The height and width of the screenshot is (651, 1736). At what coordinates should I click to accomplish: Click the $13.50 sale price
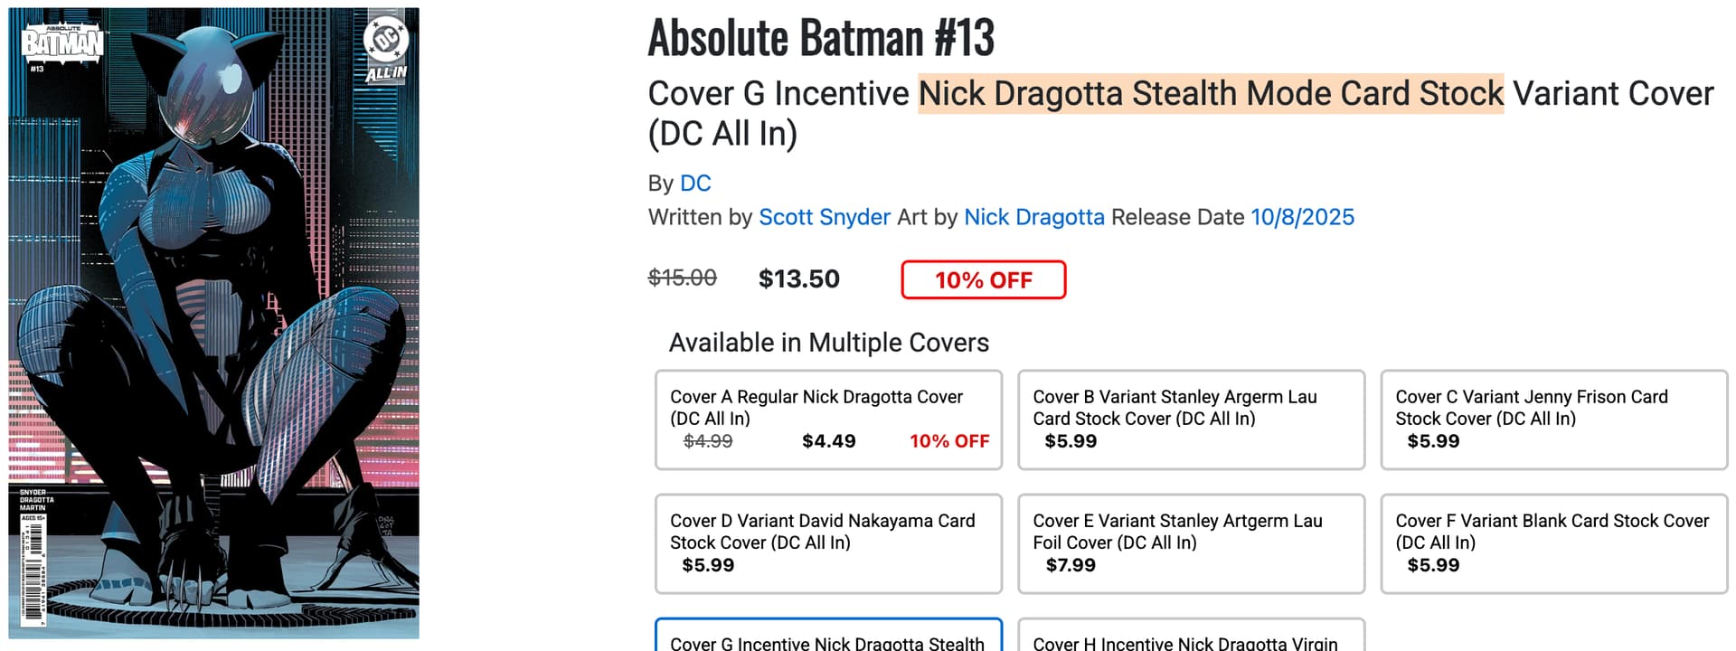pos(798,278)
